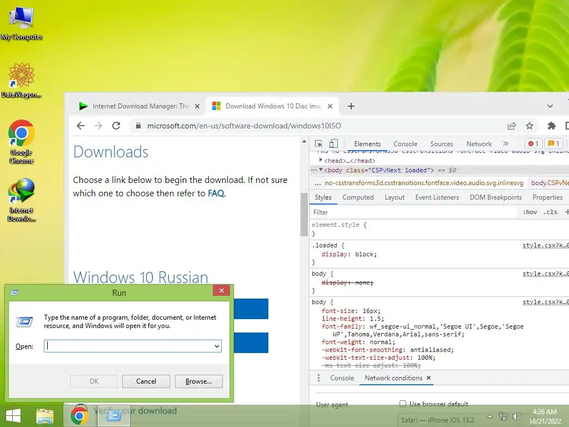The width and height of the screenshot is (569, 427).
Task: Open My Computer desktop icon
Action: coord(22,23)
